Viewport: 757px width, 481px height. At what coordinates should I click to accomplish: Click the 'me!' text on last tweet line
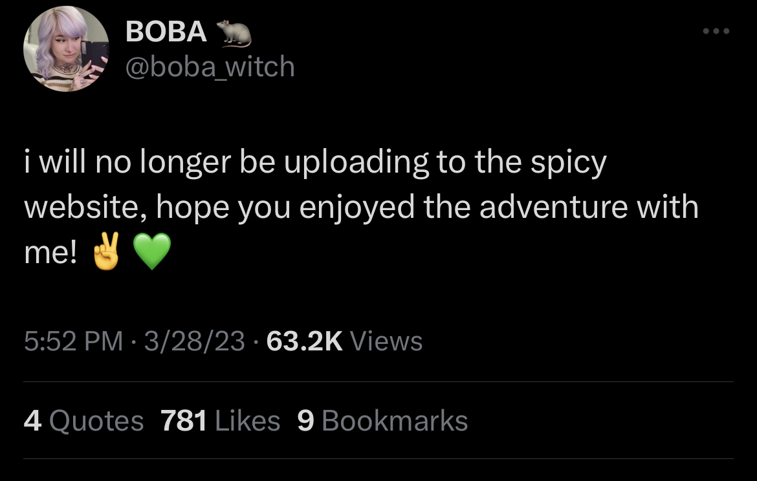[50, 252]
